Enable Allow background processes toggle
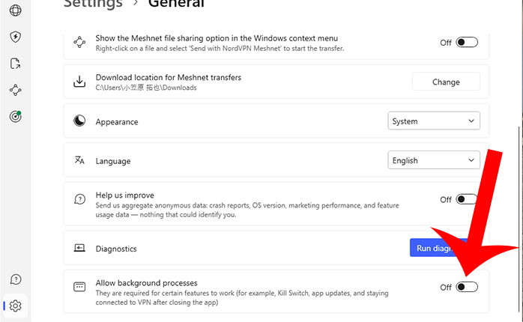 point(467,287)
